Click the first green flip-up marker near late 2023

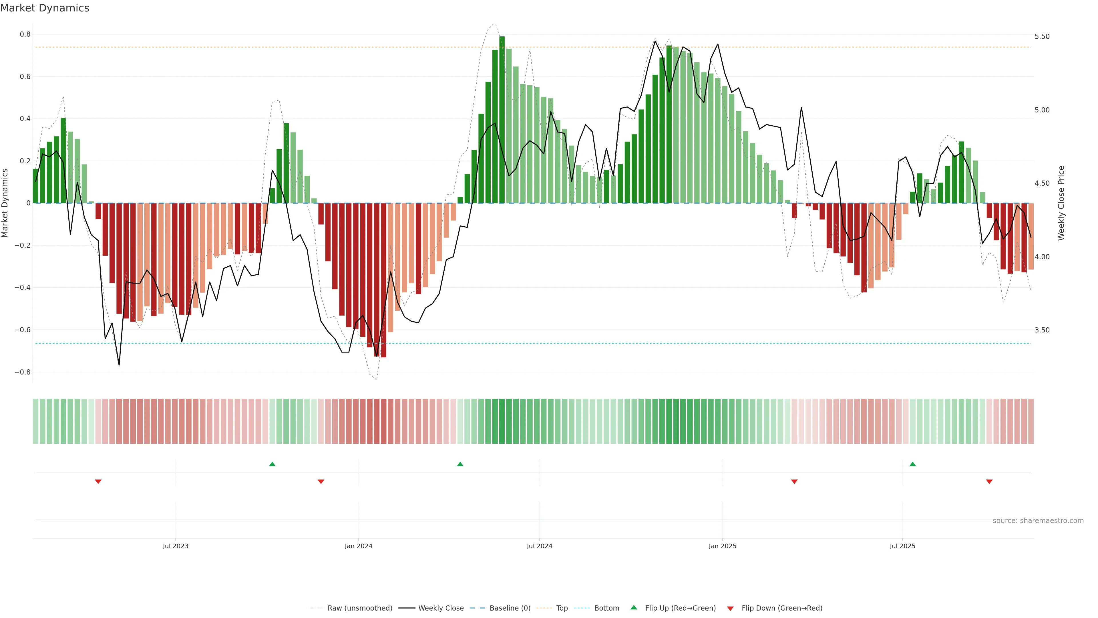(x=272, y=464)
